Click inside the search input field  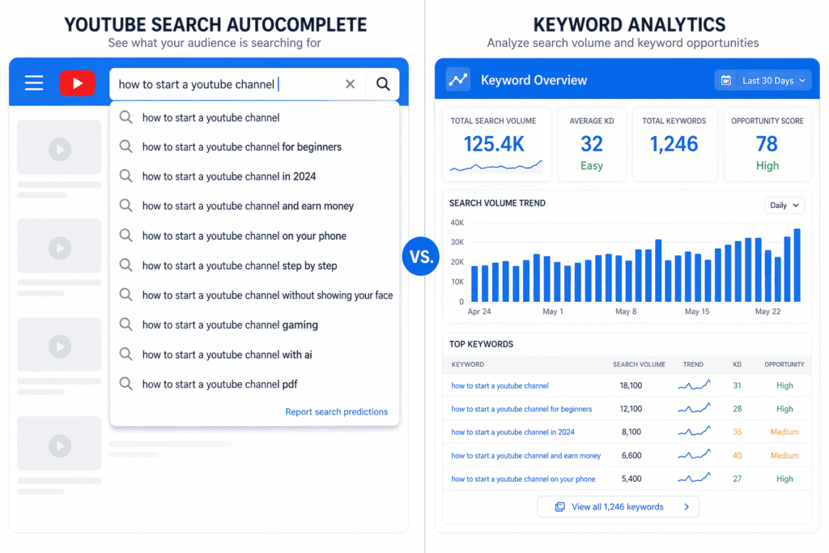pos(227,83)
